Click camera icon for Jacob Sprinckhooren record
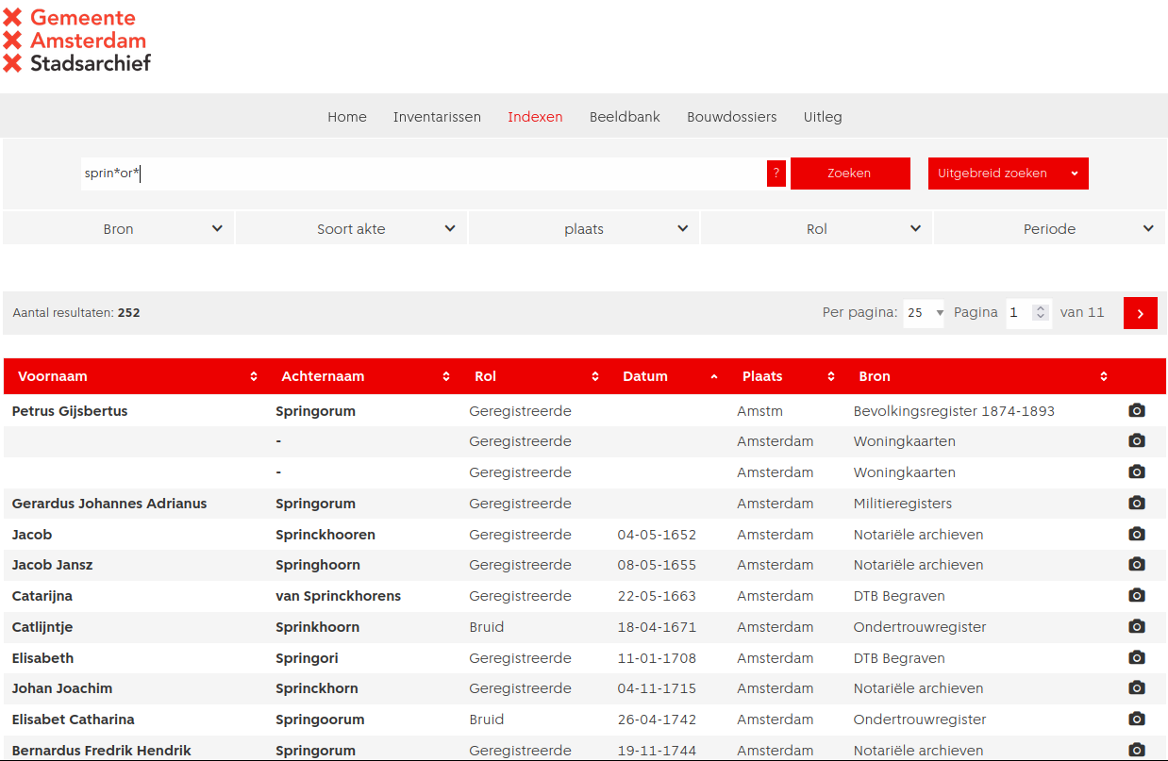Screen dimensions: 1168x761 point(1137,534)
